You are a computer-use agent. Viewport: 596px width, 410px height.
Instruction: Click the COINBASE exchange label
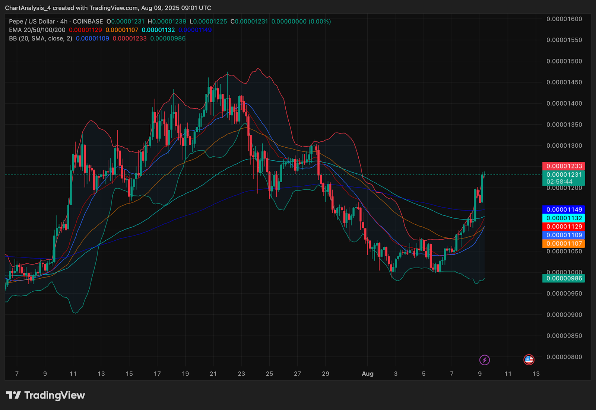coord(88,22)
